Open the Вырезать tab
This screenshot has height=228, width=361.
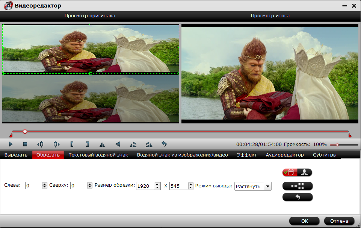point(16,155)
